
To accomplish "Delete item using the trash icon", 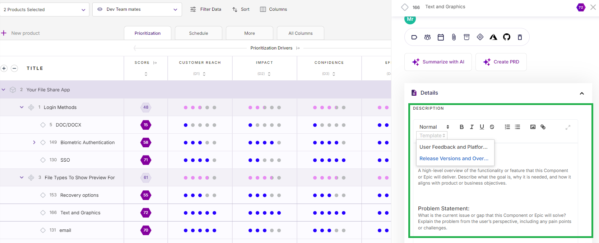I will [520, 37].
